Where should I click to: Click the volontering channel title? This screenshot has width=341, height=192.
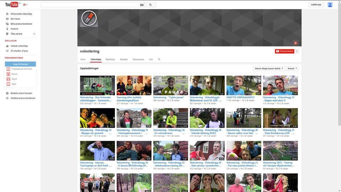90,51
